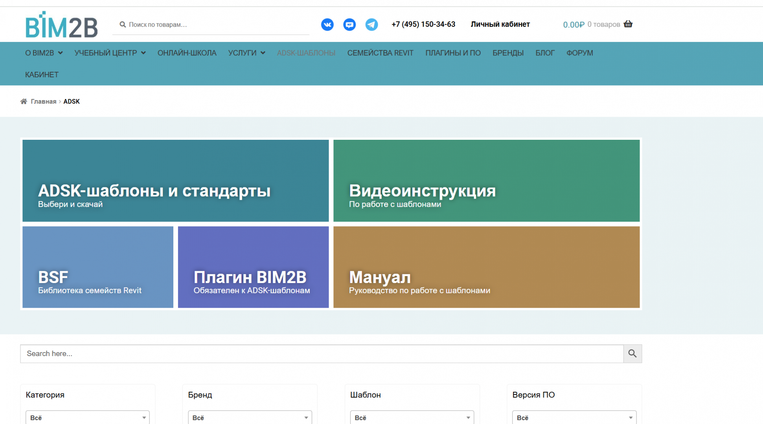
Task: Open Личный кабинет link
Action: pos(500,24)
